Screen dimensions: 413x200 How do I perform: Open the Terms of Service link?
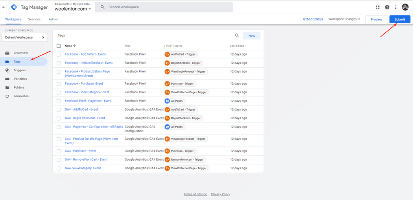coord(195,194)
